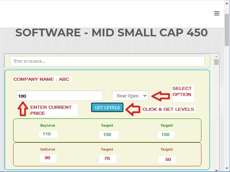Select the SellLevel value 90
This screenshot has width=230, height=172.
pyautogui.click(x=48, y=158)
